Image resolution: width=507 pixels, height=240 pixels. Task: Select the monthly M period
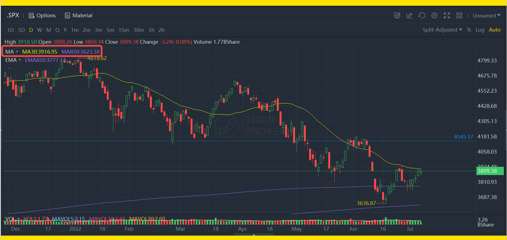tap(48, 30)
